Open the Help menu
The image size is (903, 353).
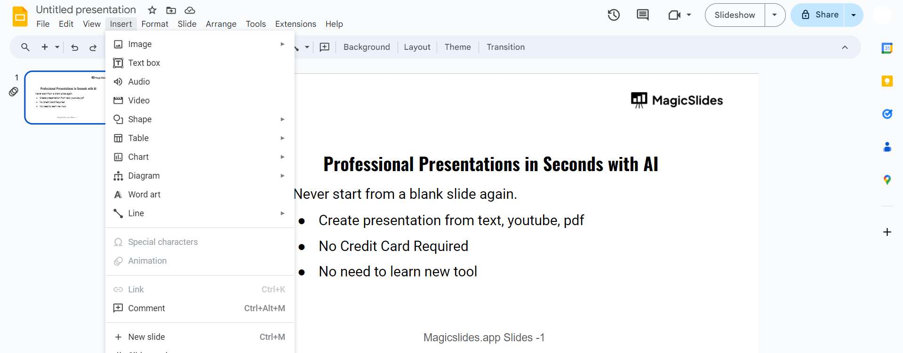click(334, 24)
